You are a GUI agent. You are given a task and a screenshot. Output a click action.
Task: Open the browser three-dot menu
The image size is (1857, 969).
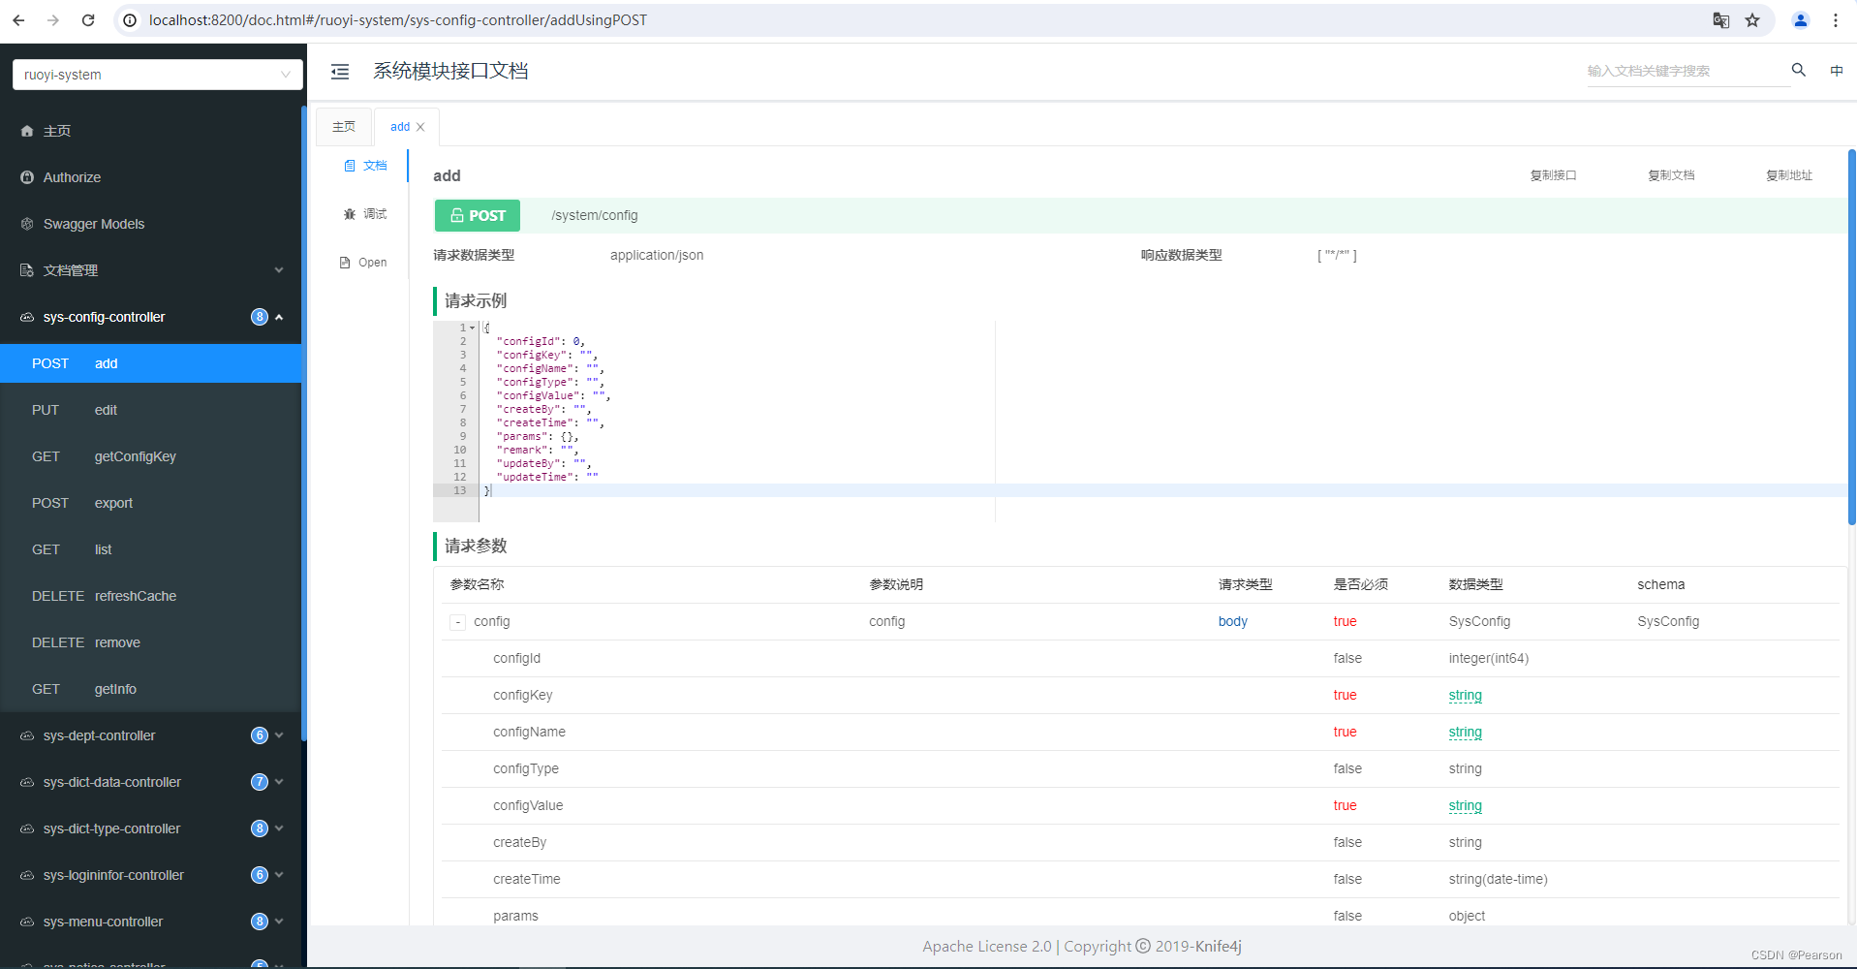pyautogui.click(x=1836, y=20)
